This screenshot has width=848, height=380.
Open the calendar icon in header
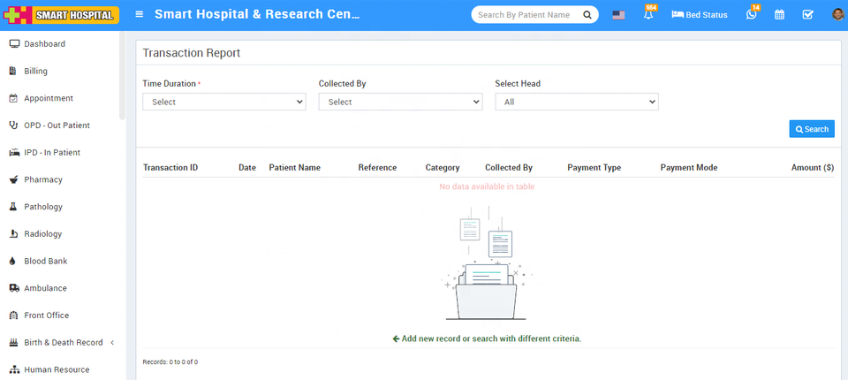779,15
